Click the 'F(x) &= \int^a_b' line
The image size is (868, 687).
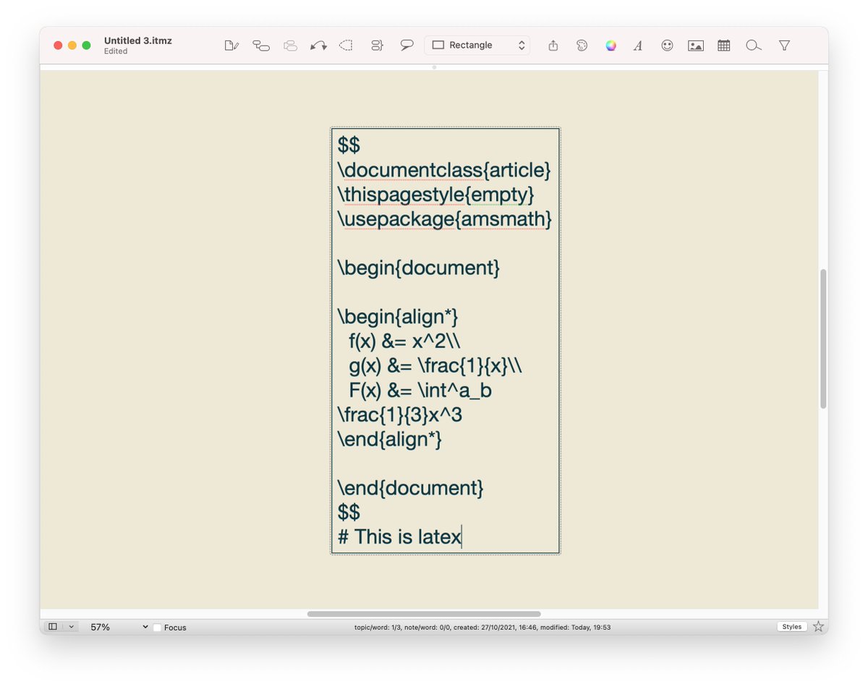420,390
